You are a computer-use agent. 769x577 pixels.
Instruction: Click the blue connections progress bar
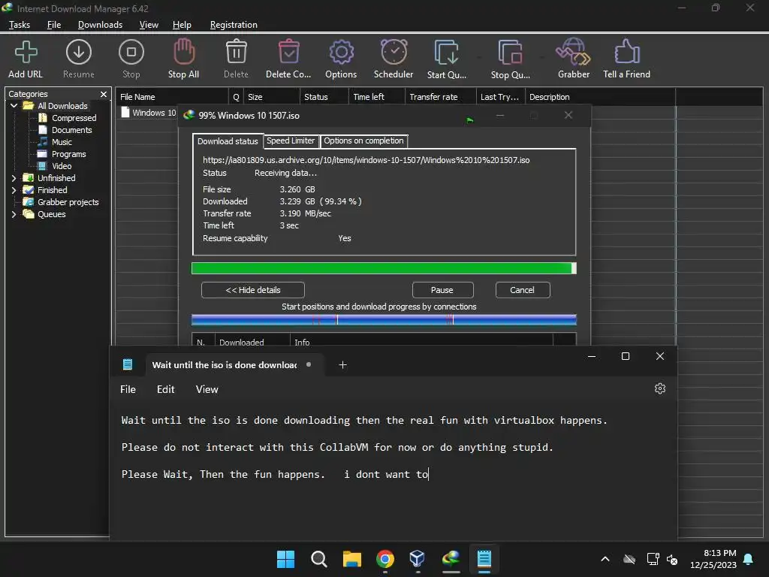[x=384, y=320]
